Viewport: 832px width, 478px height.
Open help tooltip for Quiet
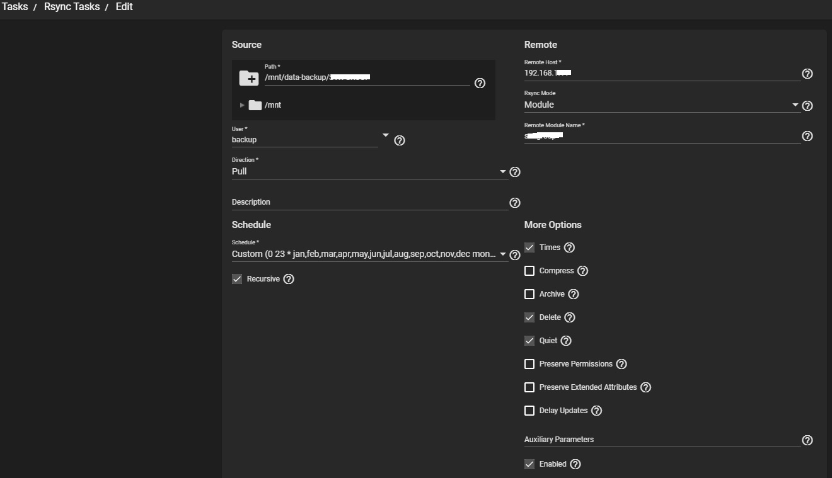click(x=566, y=341)
